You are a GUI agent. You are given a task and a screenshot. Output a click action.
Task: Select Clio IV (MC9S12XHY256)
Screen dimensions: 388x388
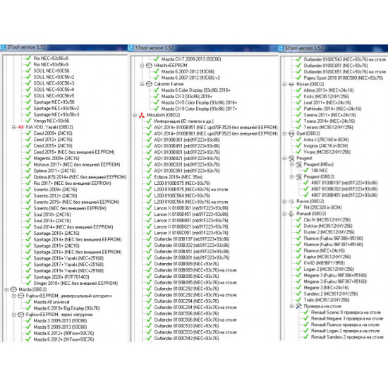(327, 219)
